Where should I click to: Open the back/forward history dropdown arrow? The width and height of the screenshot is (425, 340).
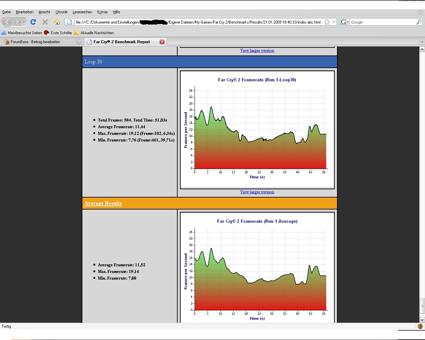[x=24, y=22]
